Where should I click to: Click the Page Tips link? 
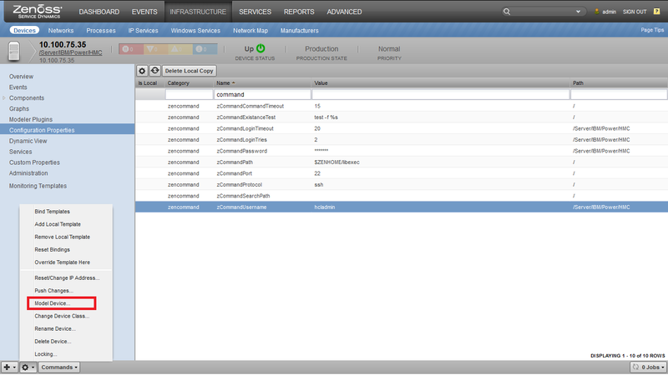tap(652, 30)
